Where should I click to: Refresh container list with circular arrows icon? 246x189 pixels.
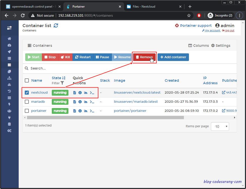tap(56, 26)
